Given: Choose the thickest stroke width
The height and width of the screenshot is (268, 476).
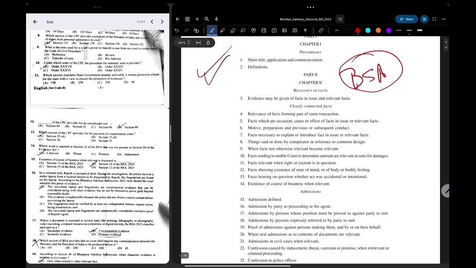Looking at the screenshot, I should click(420, 31).
